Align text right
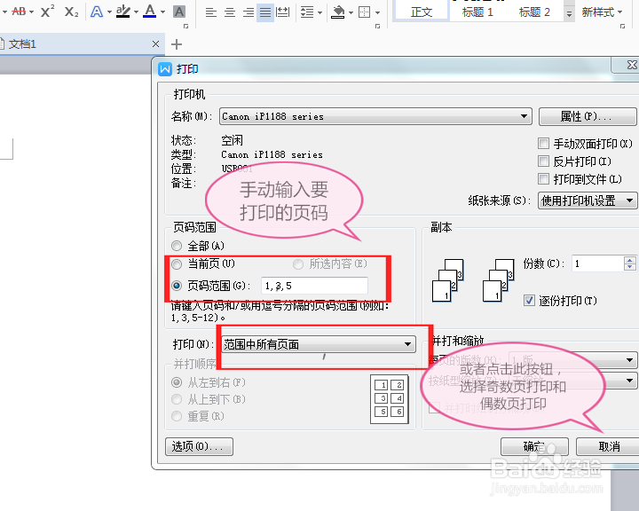 (x=248, y=12)
